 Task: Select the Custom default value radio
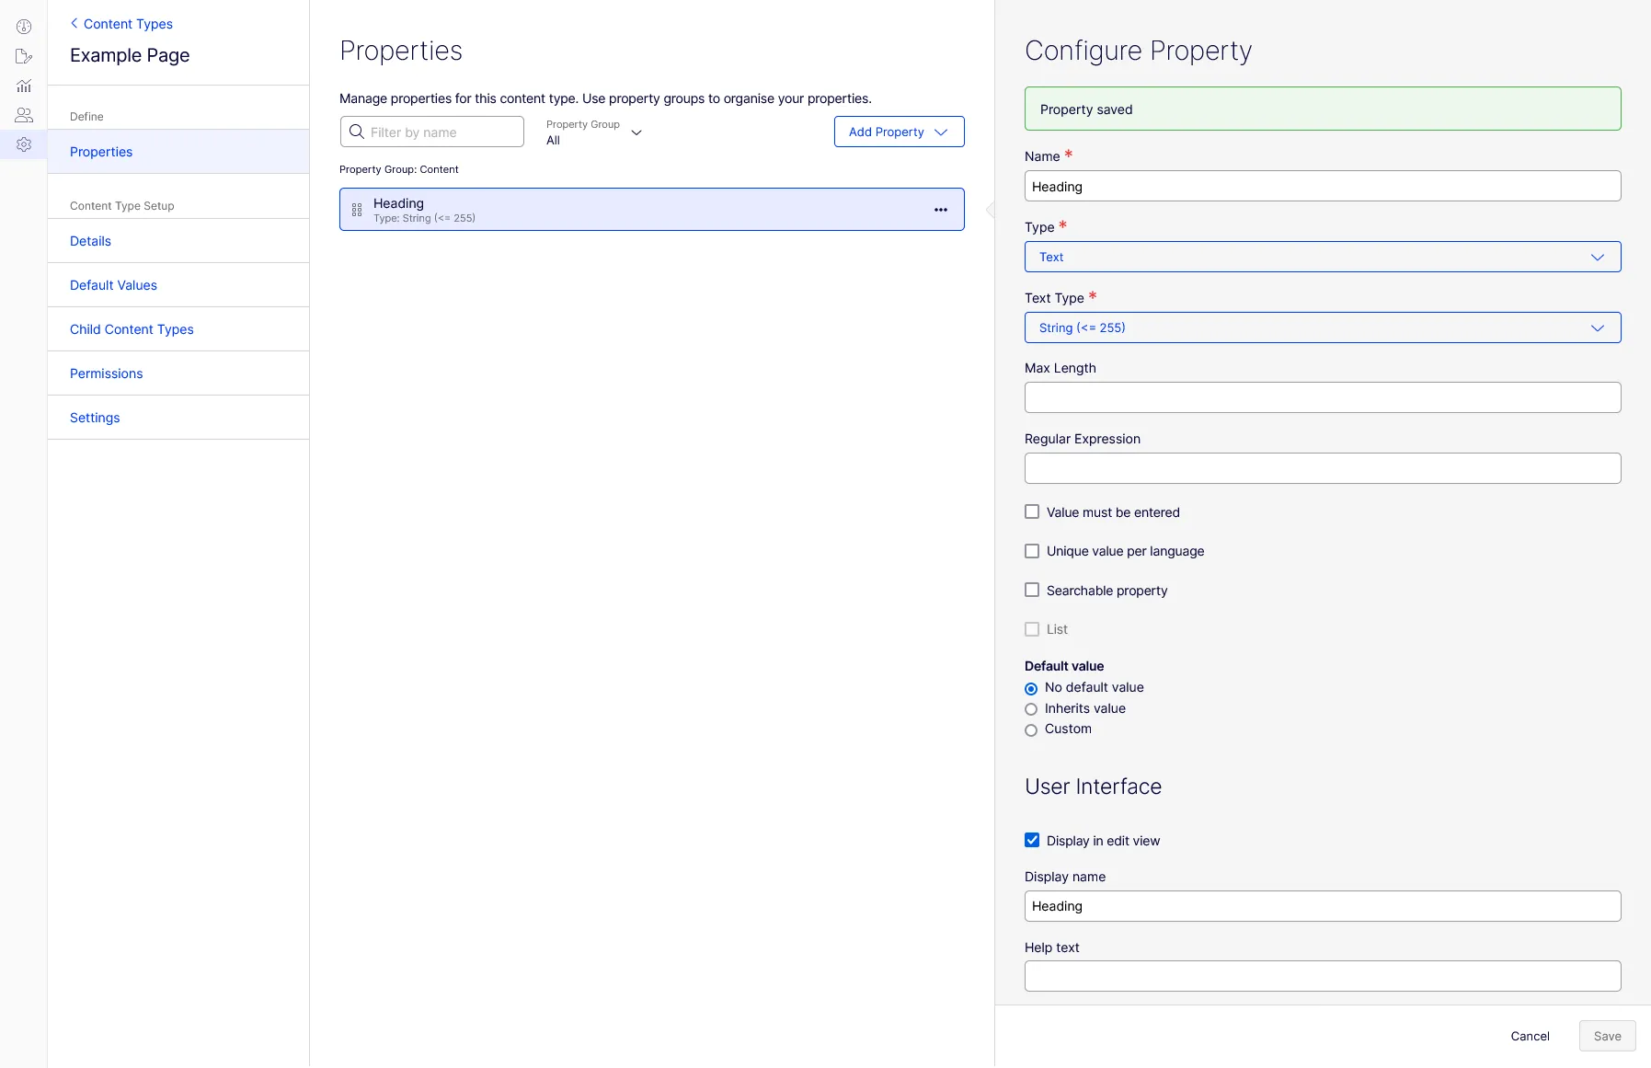pos(1031,729)
